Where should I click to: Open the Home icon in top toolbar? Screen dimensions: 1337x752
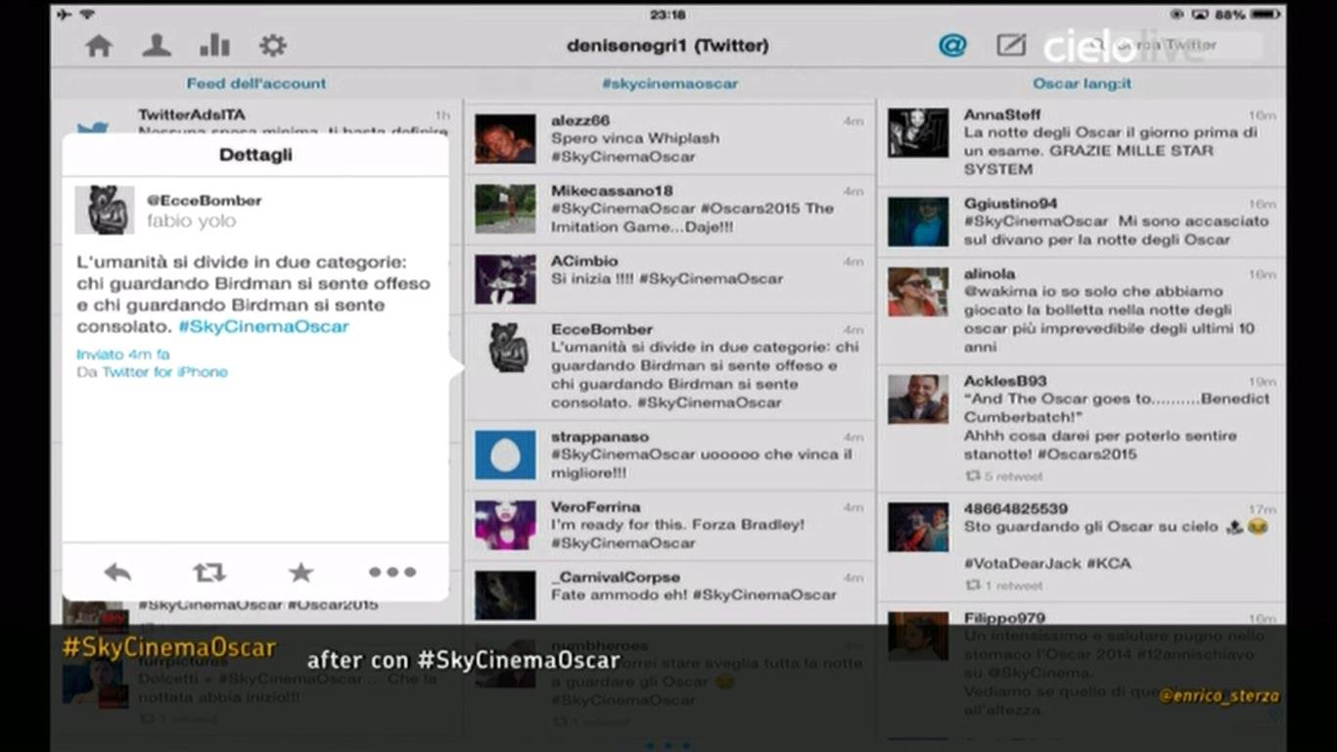[98, 45]
